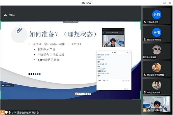Screen dimensions: 173x115
Task: Close the 聊天 chat window
Action: 130,52
